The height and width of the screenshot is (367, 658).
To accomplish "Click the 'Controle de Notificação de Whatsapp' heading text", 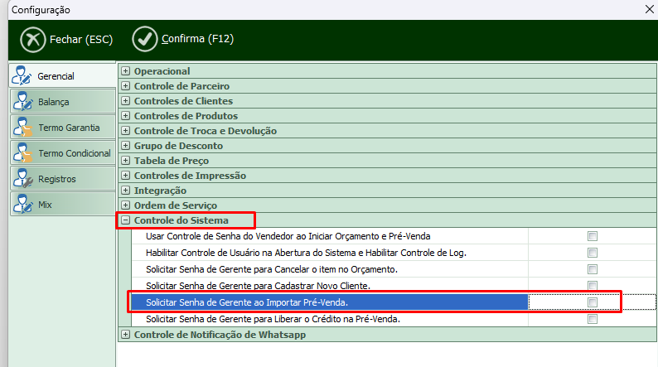I will (220, 335).
